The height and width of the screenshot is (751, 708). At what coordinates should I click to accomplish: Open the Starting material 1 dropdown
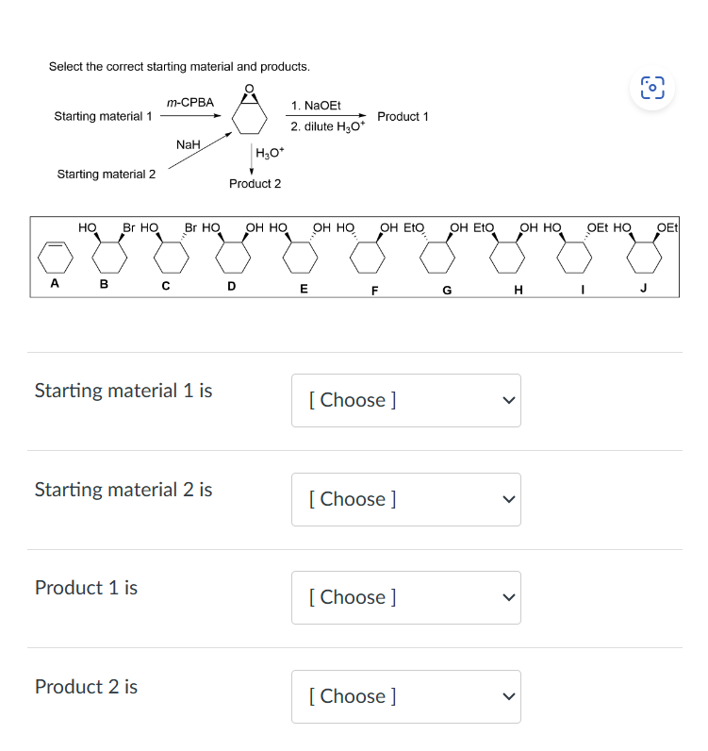pyautogui.click(x=405, y=400)
